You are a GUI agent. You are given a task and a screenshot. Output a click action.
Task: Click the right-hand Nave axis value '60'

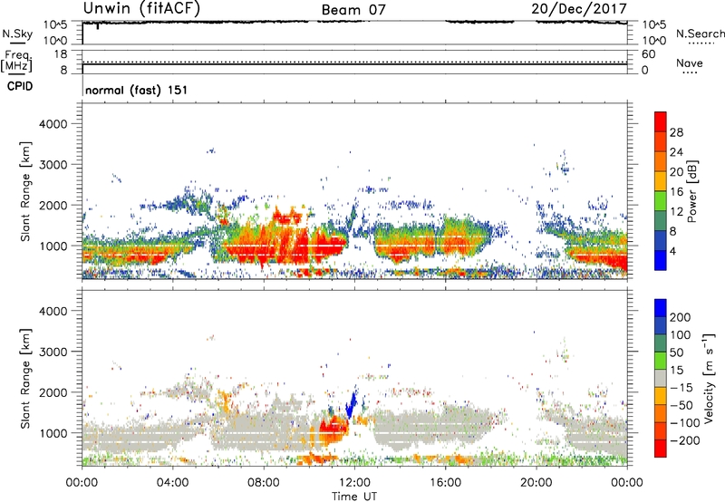click(x=649, y=54)
